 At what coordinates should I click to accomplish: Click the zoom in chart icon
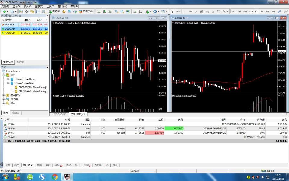click(x=117, y=11)
